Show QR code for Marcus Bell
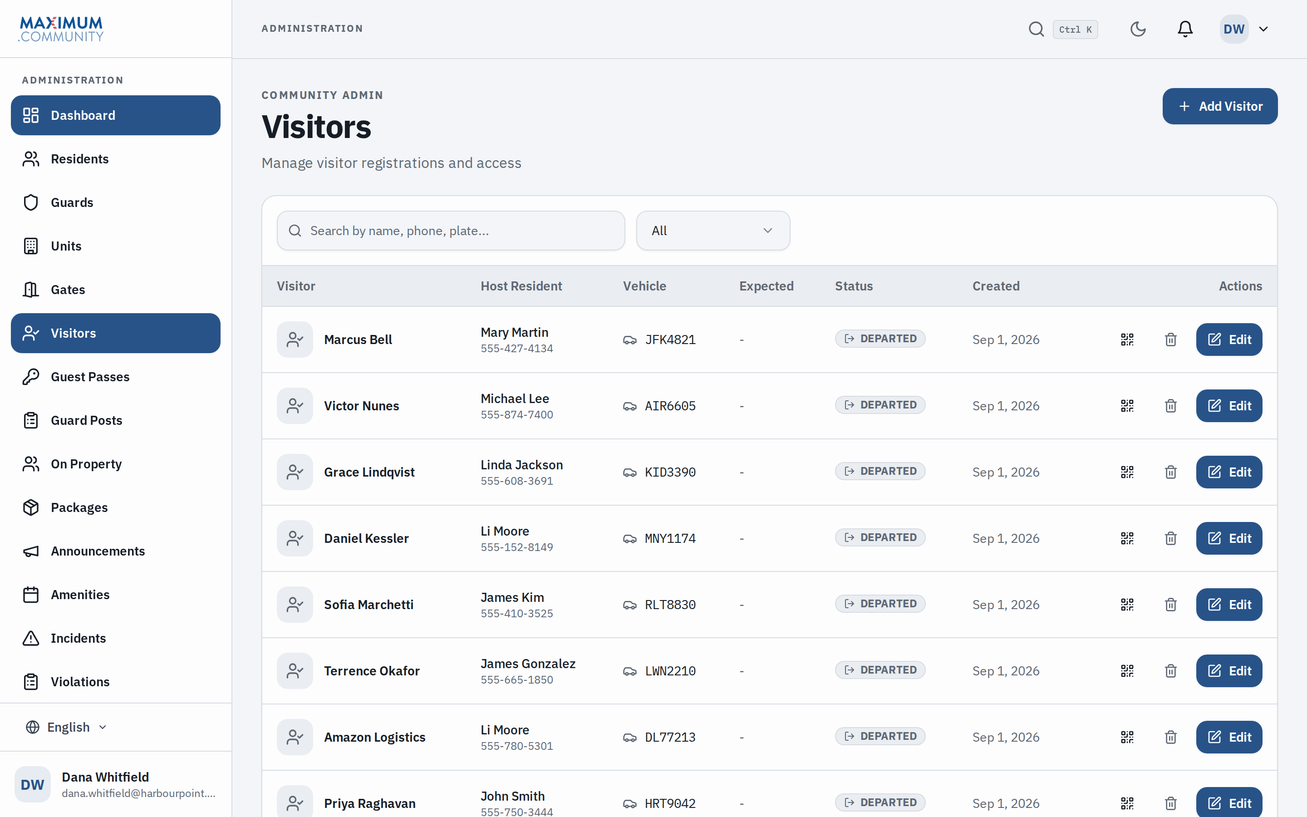Image resolution: width=1307 pixels, height=817 pixels. (1127, 340)
